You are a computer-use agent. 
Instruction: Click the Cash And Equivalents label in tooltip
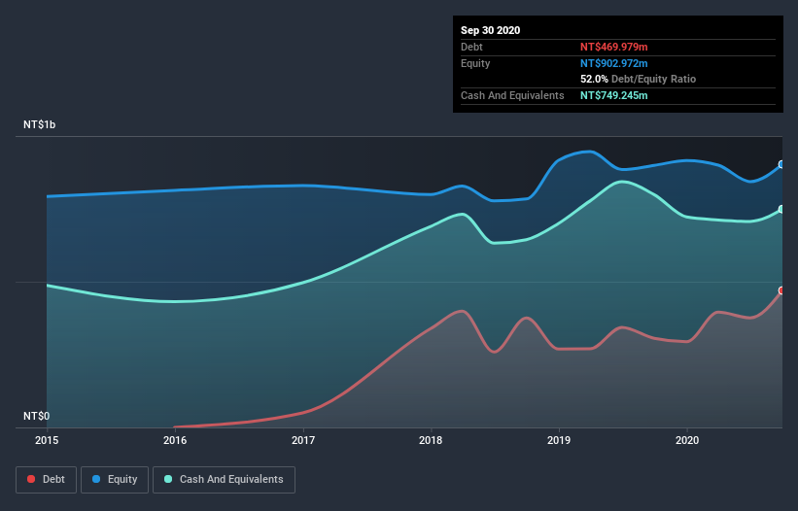pos(512,95)
